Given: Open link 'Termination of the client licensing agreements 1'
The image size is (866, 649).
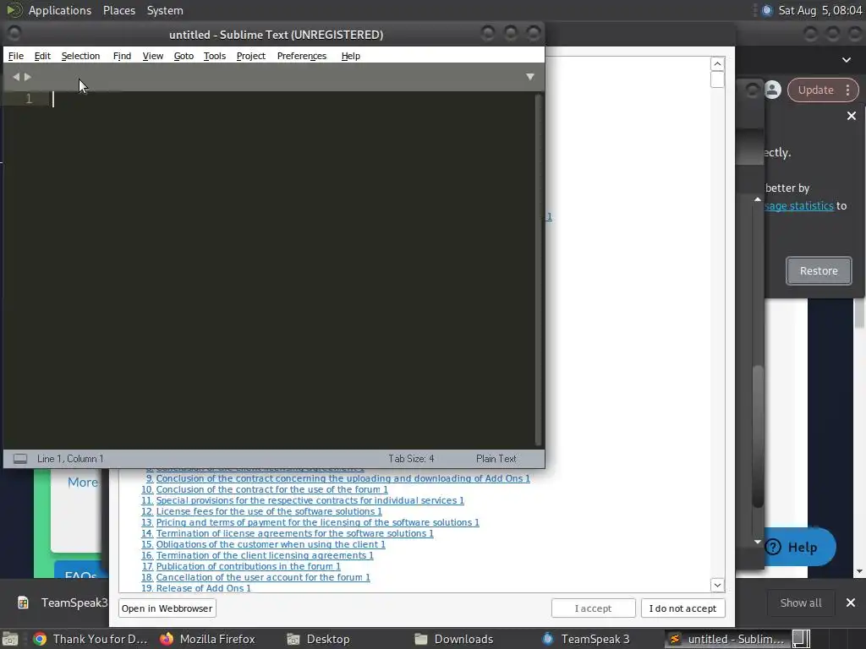Looking at the screenshot, I should (265, 555).
